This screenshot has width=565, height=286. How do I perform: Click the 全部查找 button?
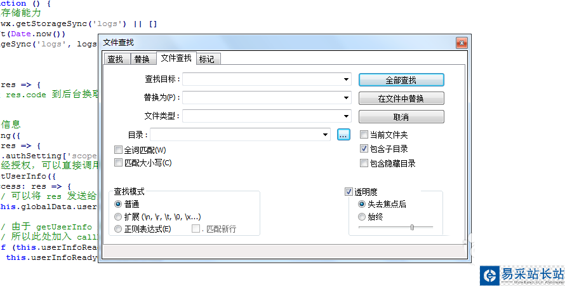tap(401, 80)
